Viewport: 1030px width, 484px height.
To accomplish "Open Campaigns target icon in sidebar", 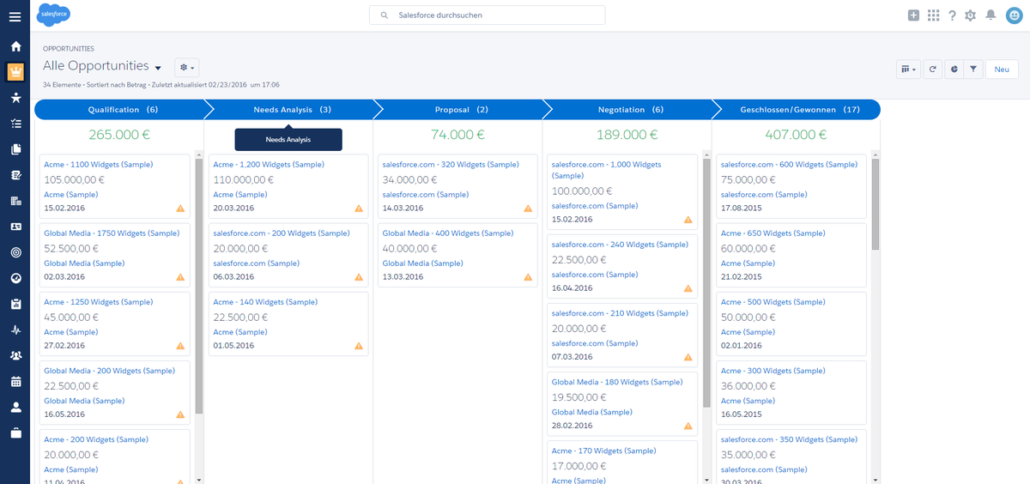I will (x=15, y=252).
